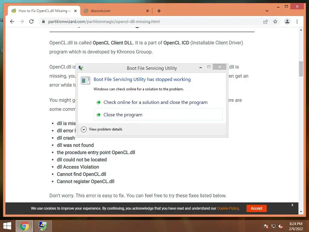Viewport: 309px width, 232px height.
Task: Open the Chrome profile avatar menu
Action: pyautogui.click(x=287, y=21)
